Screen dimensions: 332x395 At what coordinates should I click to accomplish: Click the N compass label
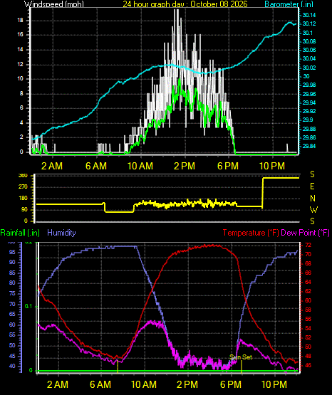coord(313,199)
